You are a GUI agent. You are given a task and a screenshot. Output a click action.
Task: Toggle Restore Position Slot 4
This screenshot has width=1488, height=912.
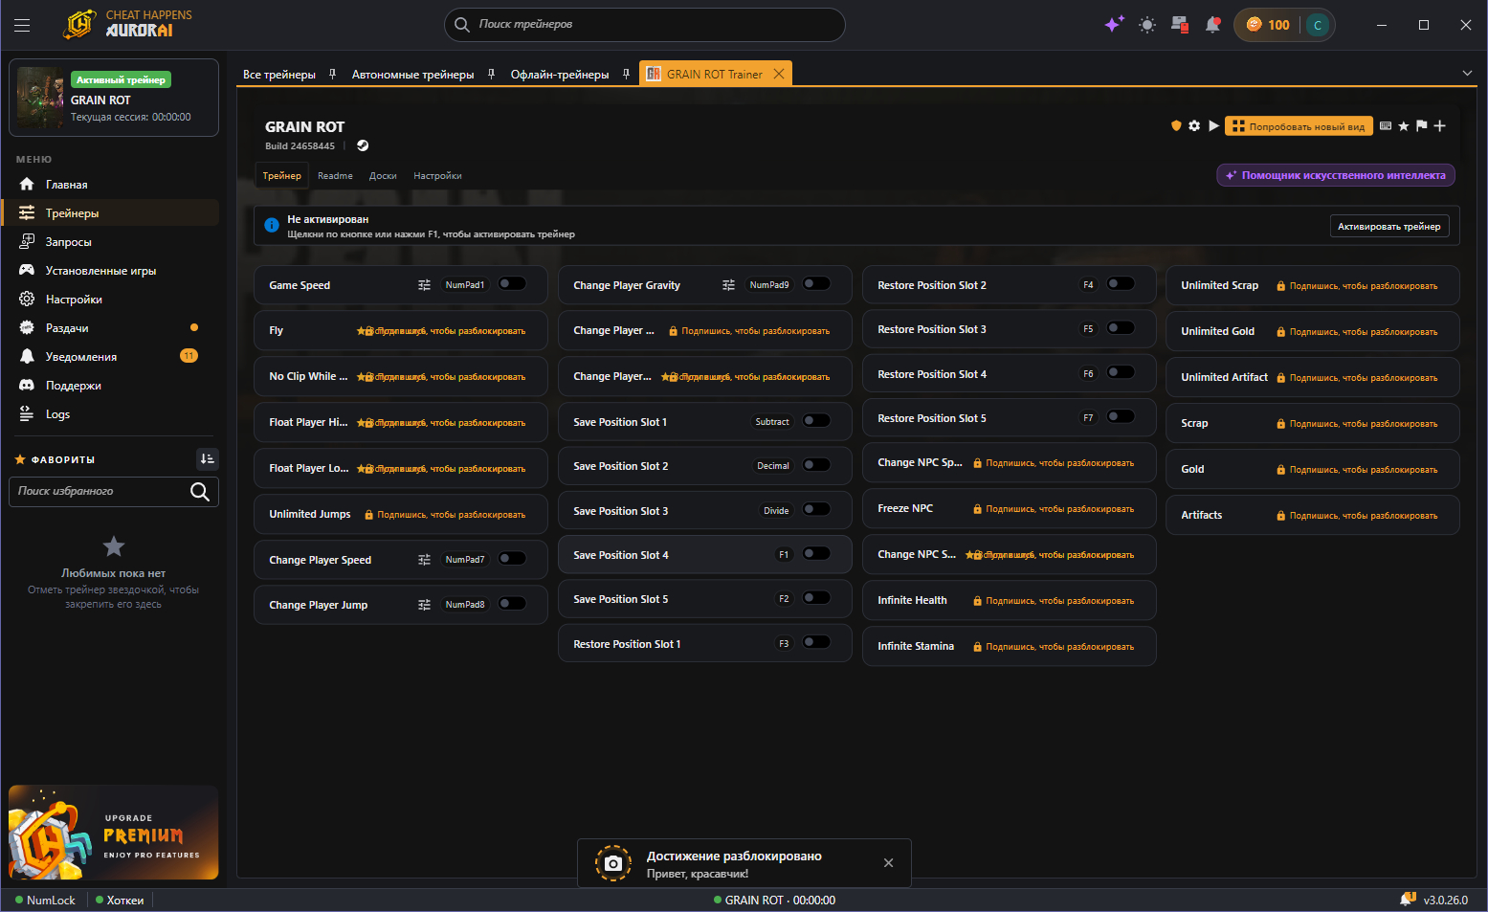click(1121, 373)
